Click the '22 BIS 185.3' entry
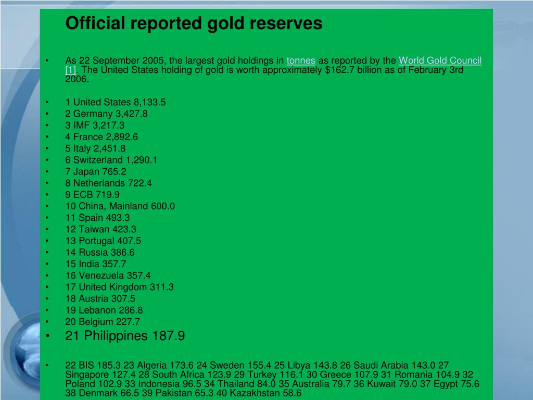This screenshot has width=533, height=400. click(x=93, y=366)
